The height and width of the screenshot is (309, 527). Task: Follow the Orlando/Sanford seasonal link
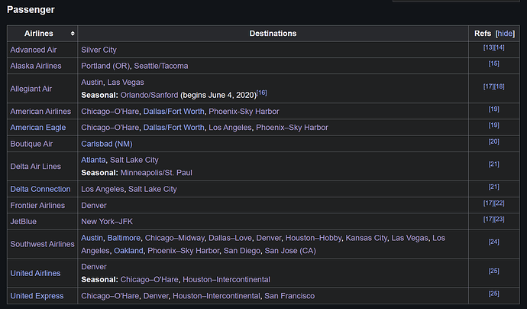[149, 96]
